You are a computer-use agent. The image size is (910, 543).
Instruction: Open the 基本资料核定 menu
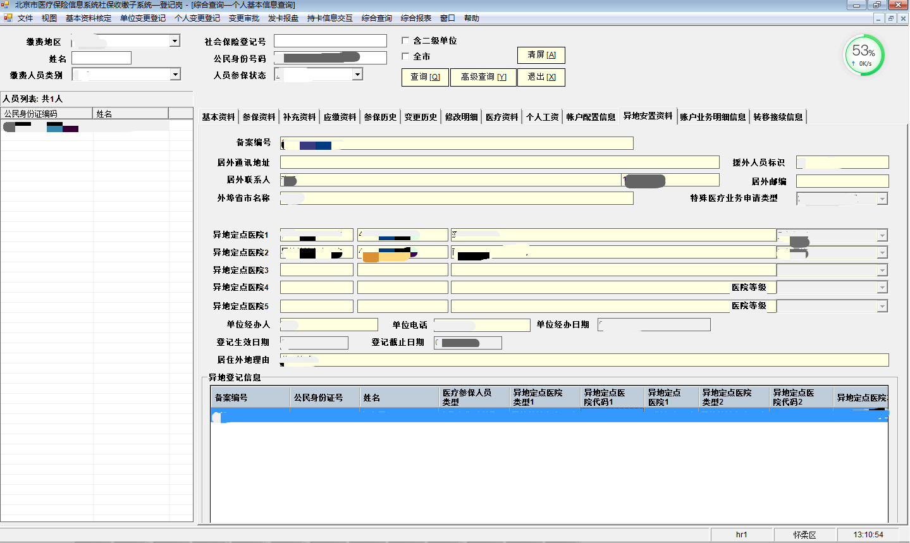point(89,18)
